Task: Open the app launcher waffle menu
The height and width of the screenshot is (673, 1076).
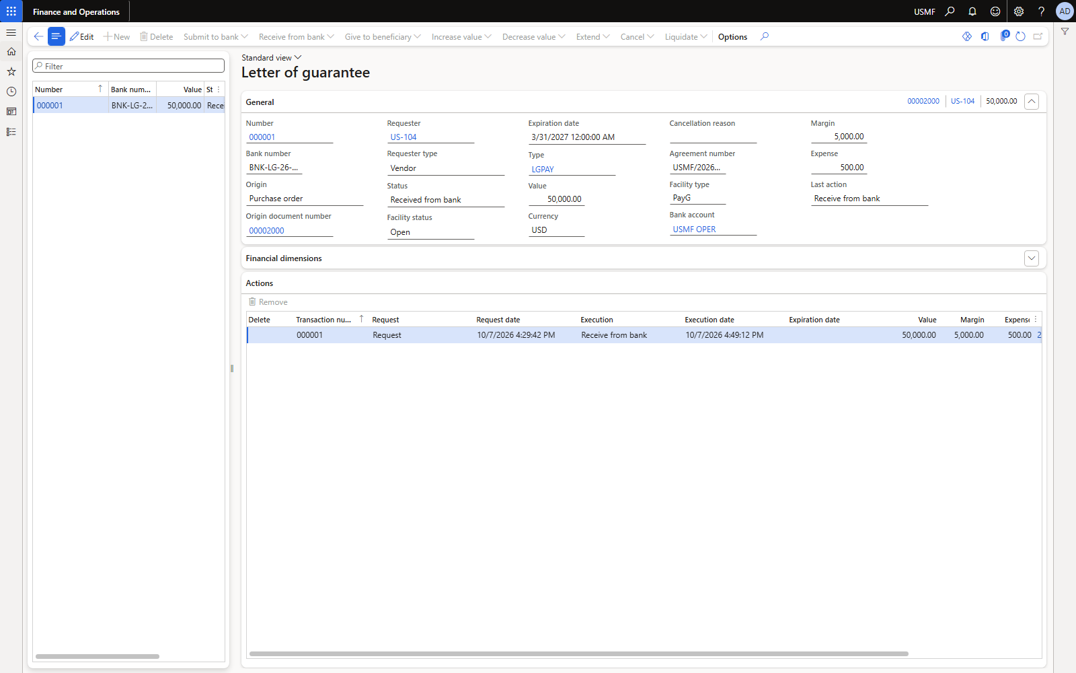Action: [x=11, y=11]
